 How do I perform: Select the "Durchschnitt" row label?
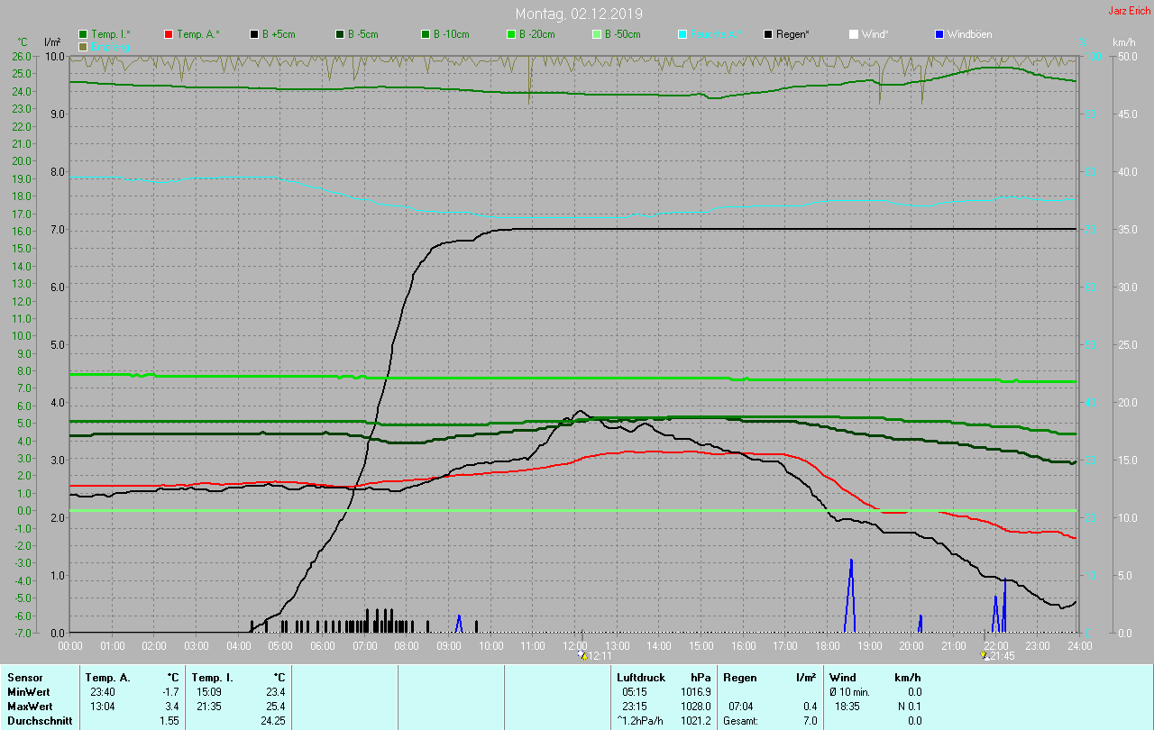pos(39,721)
